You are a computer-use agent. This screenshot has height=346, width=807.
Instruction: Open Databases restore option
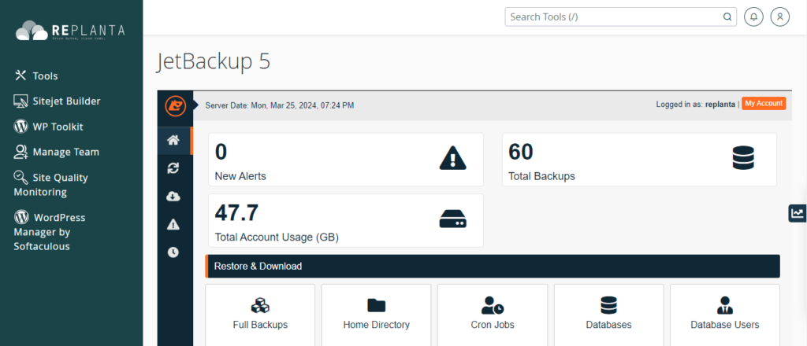click(x=609, y=315)
